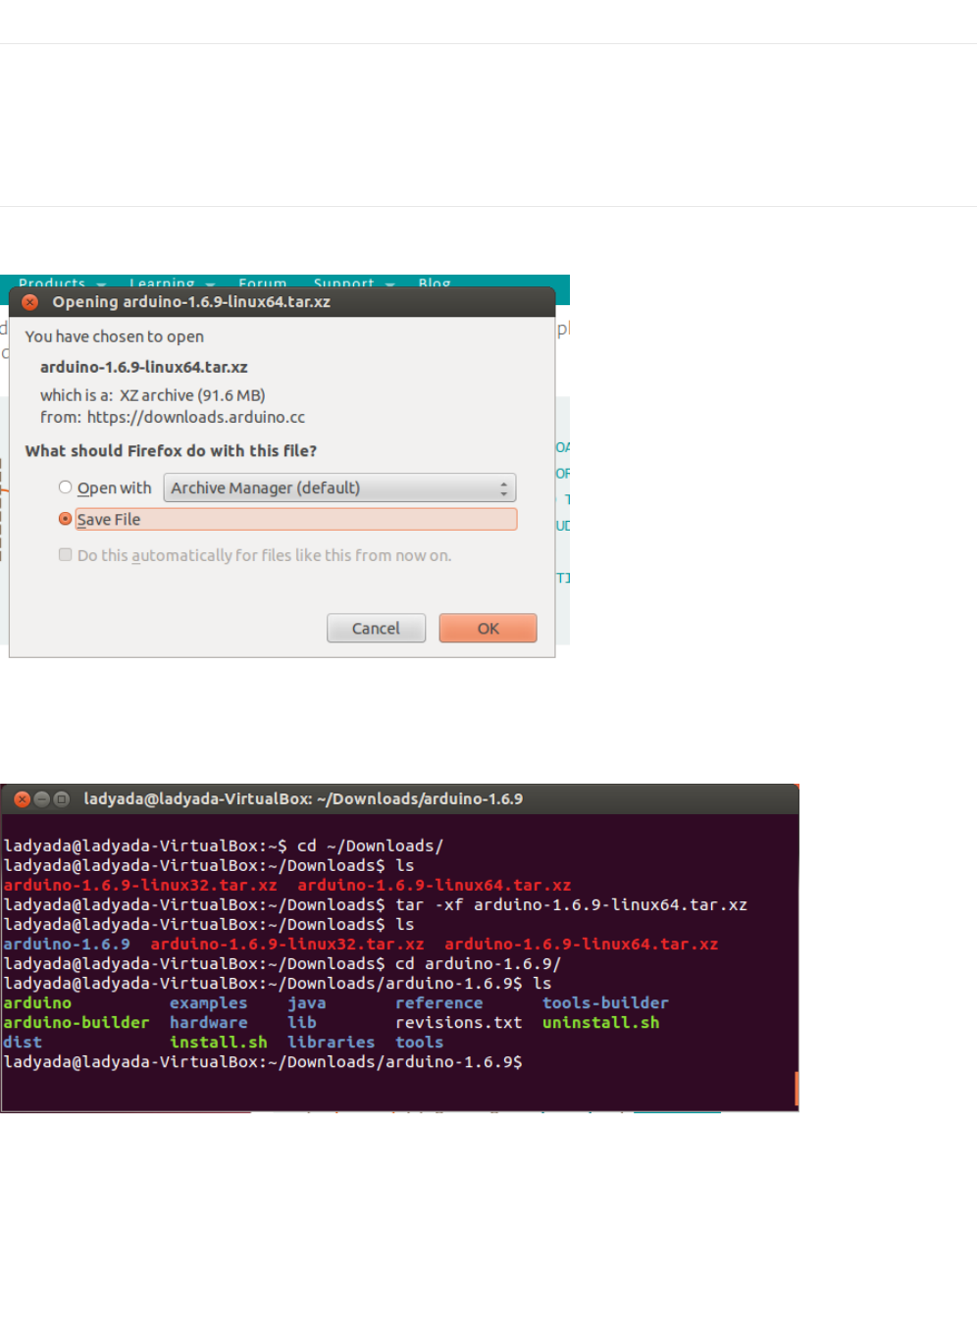Open the Products menu on Arduino site
Image resolution: width=978 pixels, height=1331 pixels.
(x=62, y=283)
